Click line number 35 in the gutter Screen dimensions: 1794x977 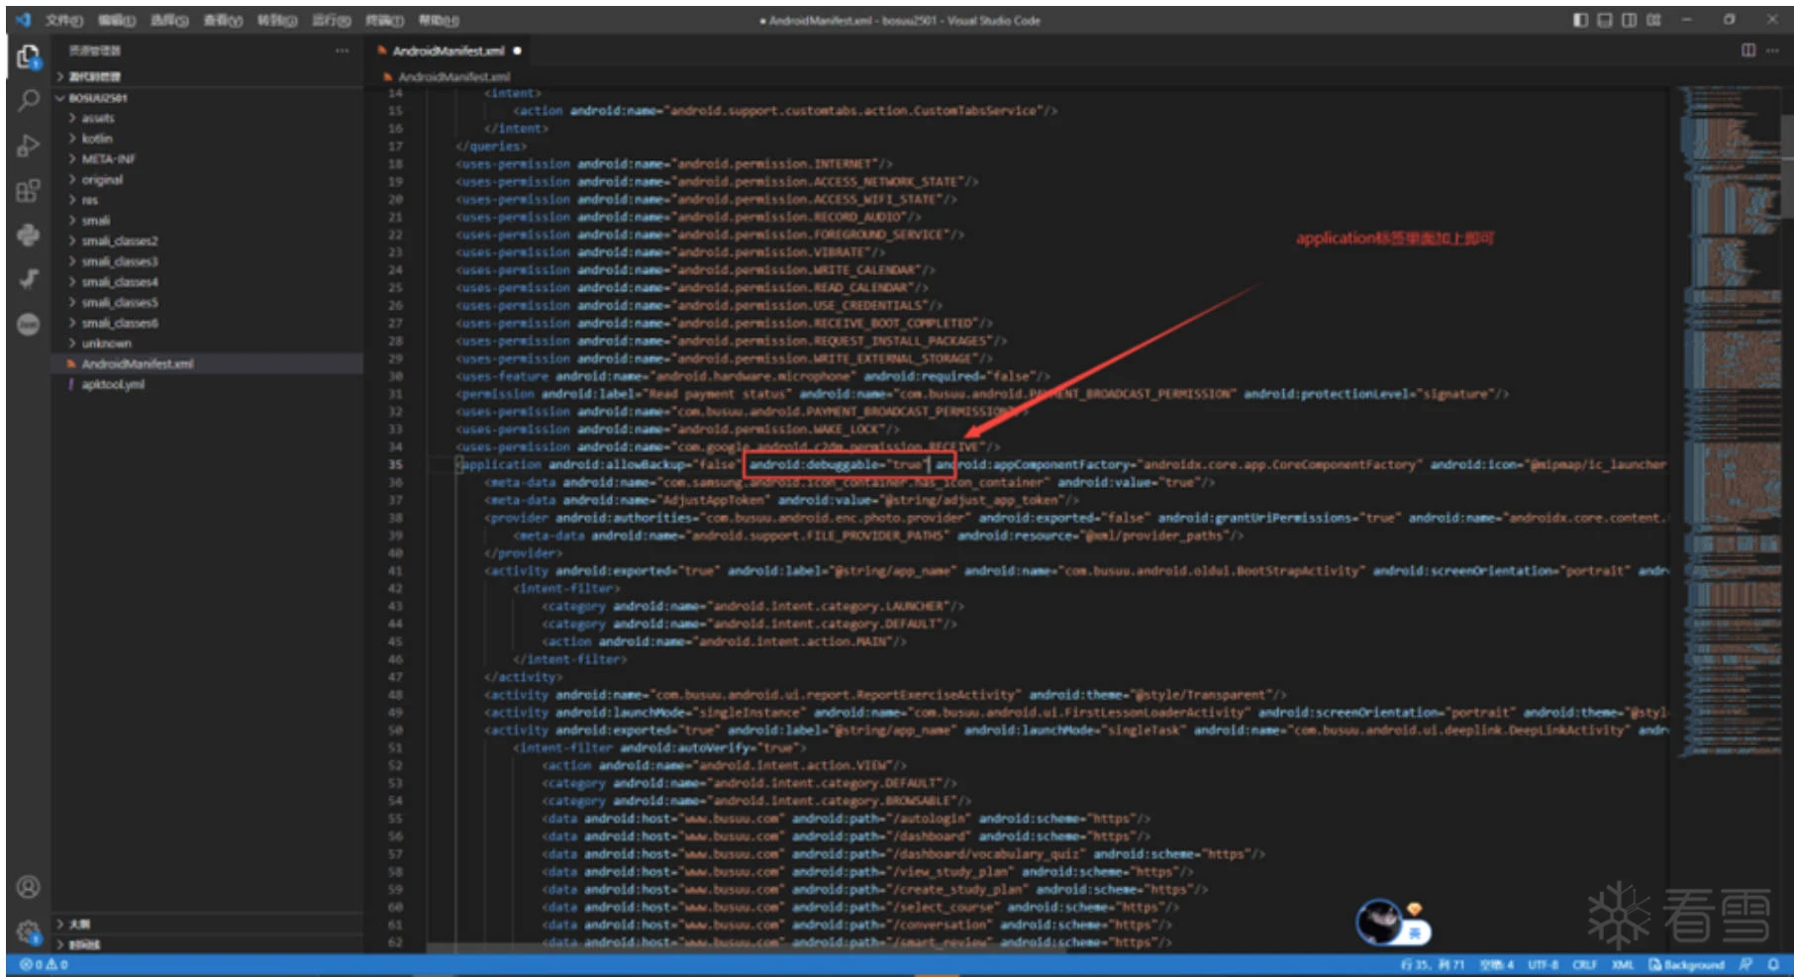pyautogui.click(x=396, y=464)
